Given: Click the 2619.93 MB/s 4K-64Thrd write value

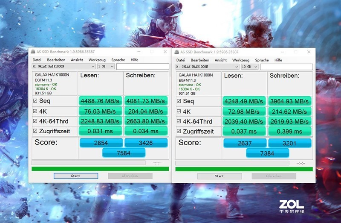Looking at the screenshot, I should point(289,121).
